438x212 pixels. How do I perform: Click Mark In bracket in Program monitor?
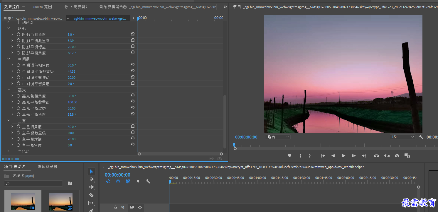pos(300,156)
